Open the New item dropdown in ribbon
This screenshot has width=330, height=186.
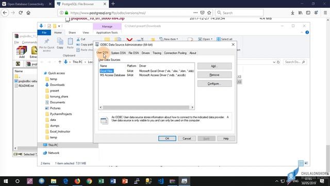(x=169, y=39)
